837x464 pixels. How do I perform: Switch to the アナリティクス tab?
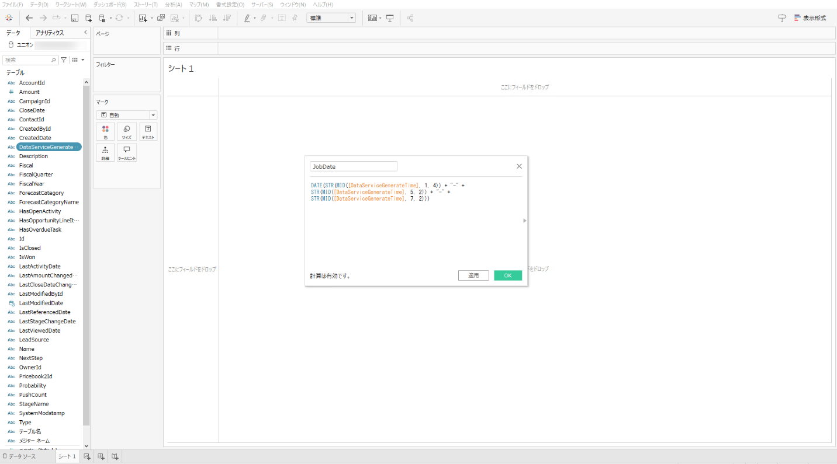pyautogui.click(x=50, y=33)
